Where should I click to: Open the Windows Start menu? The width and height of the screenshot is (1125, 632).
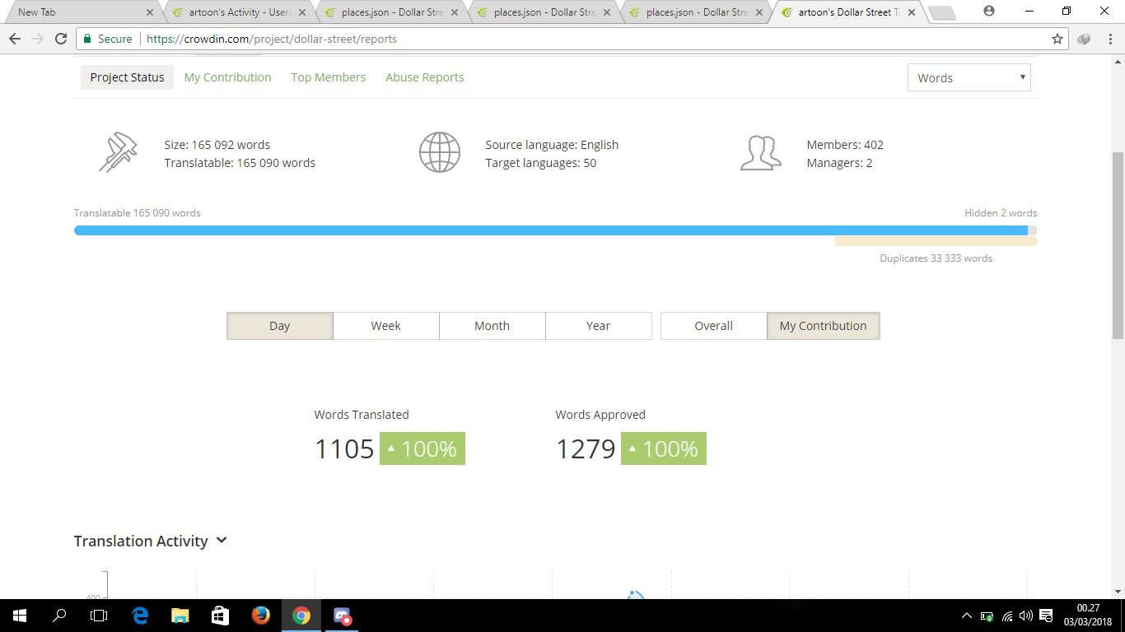pos(19,616)
